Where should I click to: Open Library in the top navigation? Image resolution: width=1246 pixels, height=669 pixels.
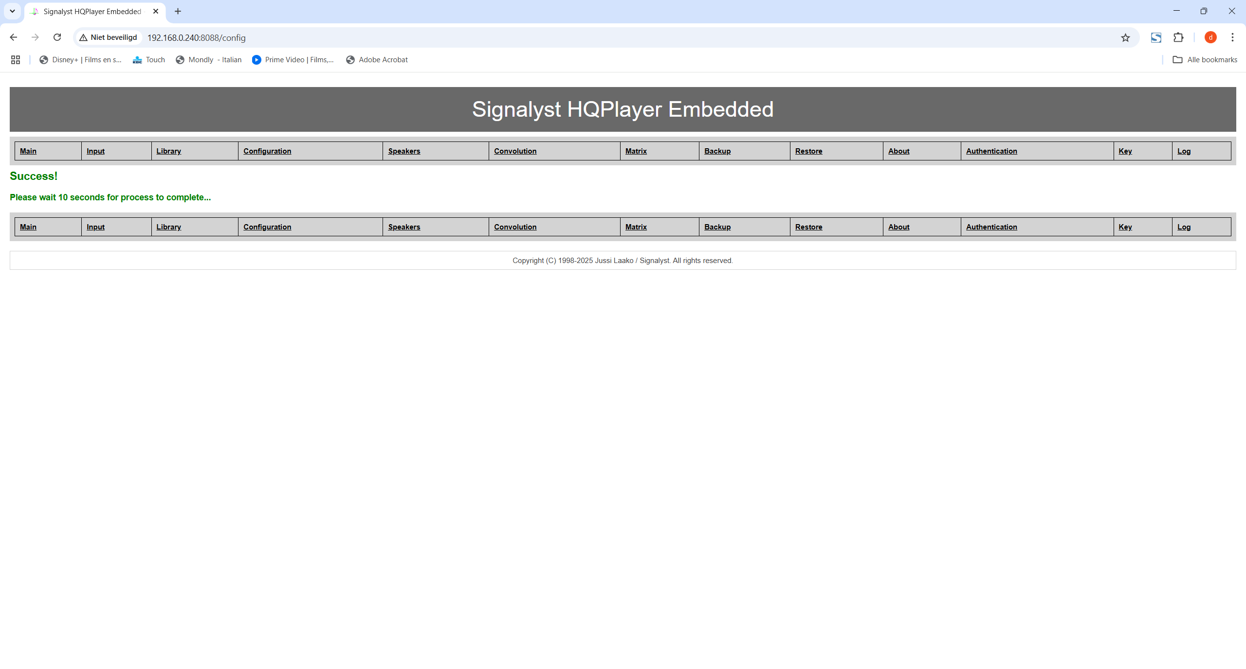[169, 151]
